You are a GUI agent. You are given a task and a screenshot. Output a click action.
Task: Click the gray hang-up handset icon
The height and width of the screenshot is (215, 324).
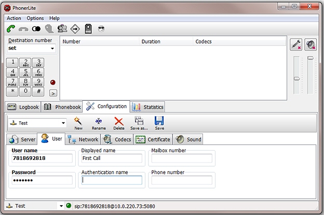(x=23, y=29)
